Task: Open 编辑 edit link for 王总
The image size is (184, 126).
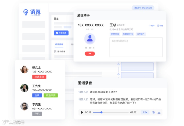Action: click(152, 26)
